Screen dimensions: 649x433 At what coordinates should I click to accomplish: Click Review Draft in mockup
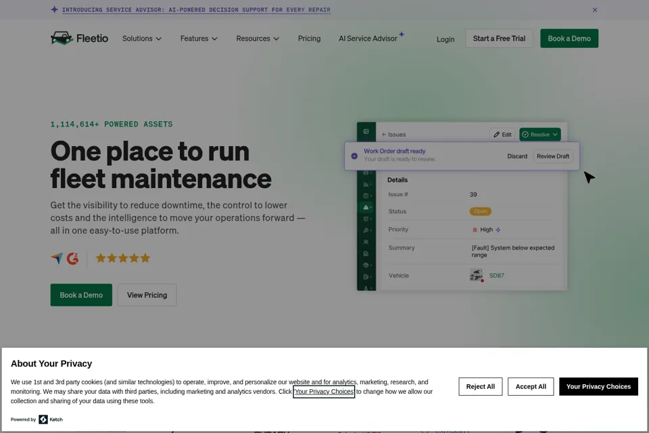click(x=552, y=156)
